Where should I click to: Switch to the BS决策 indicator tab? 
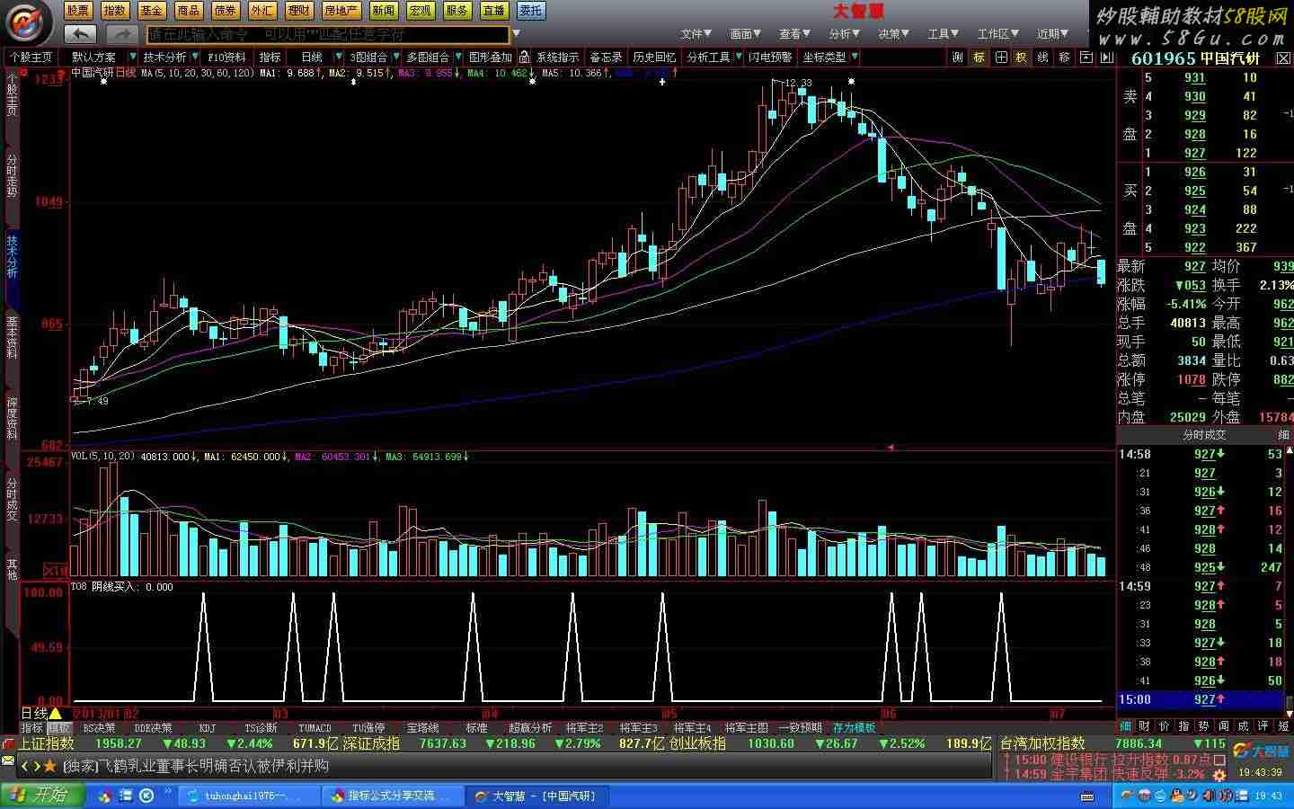click(x=99, y=728)
